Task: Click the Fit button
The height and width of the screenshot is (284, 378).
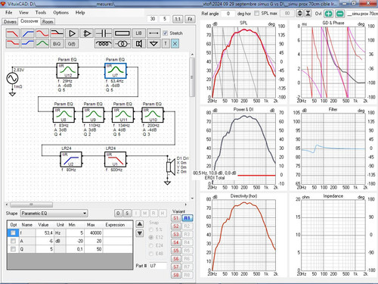Action: pos(190,19)
